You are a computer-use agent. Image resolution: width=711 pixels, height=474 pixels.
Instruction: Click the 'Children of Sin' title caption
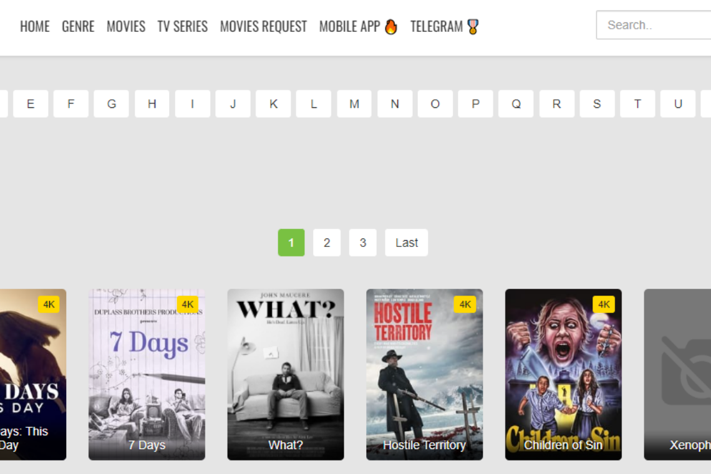coord(563,445)
